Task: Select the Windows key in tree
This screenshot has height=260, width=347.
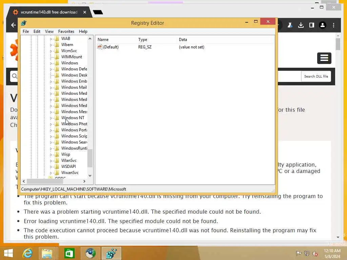Action: click(x=69, y=63)
